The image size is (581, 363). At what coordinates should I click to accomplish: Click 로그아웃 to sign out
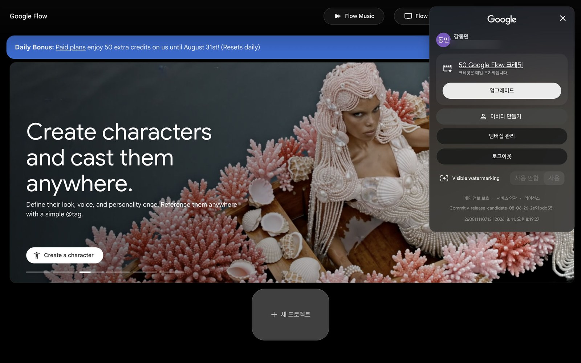(501, 156)
